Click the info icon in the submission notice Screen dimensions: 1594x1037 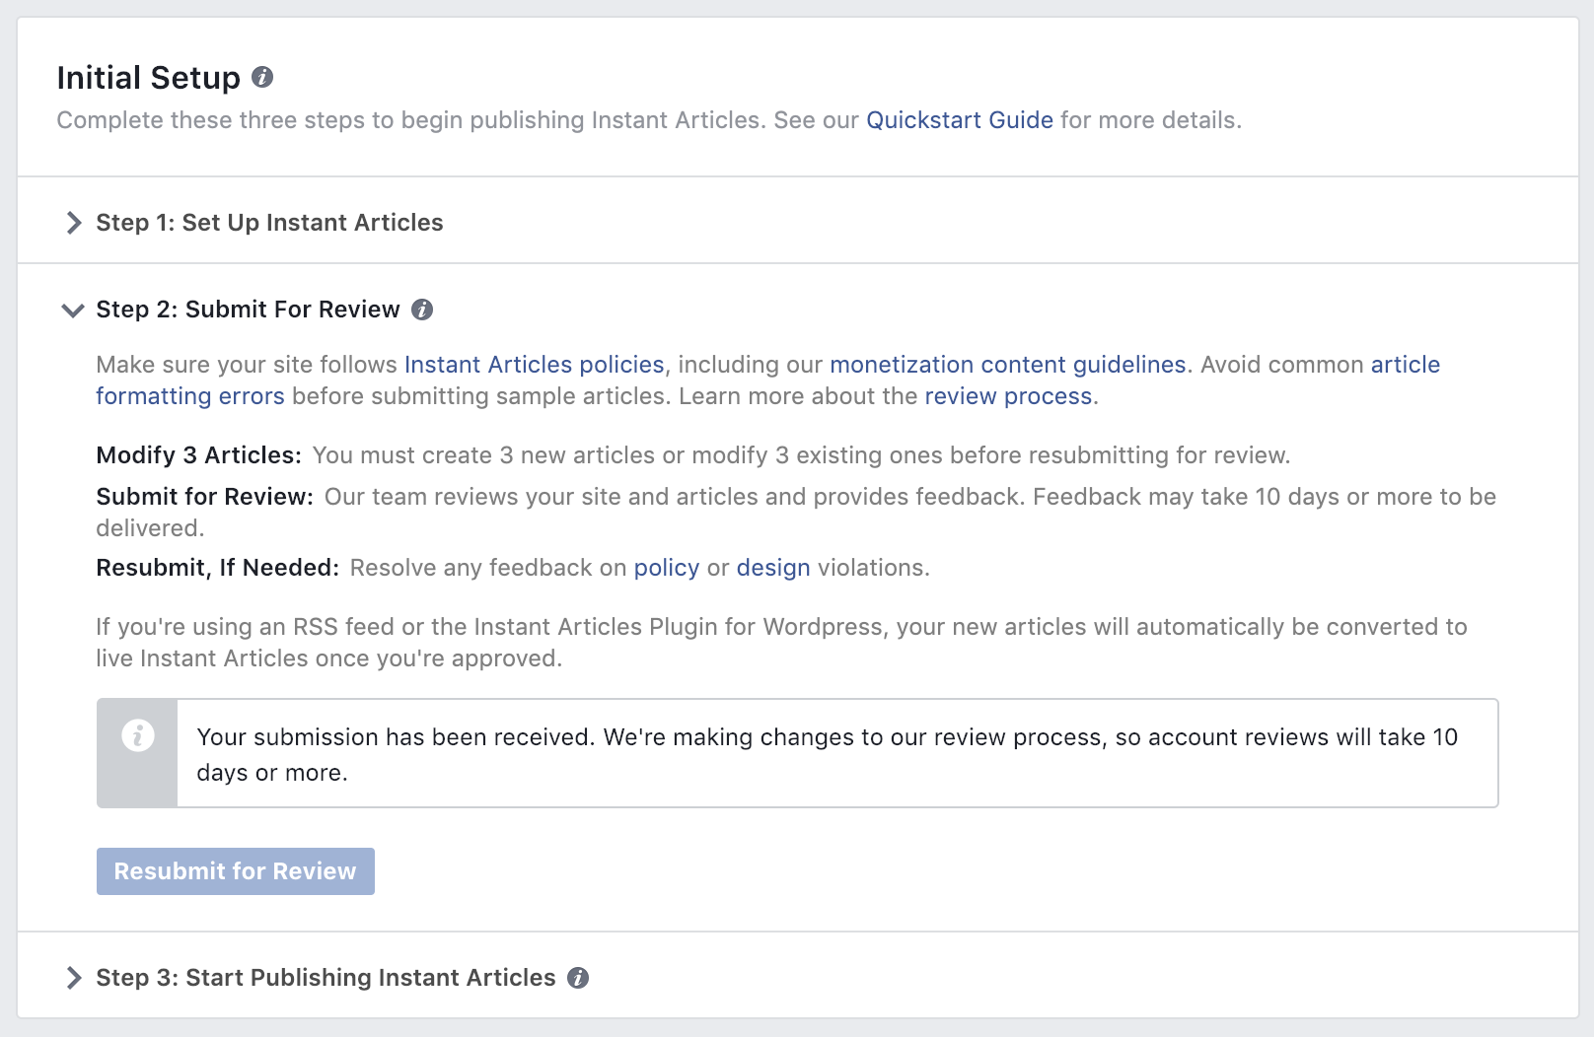(138, 735)
